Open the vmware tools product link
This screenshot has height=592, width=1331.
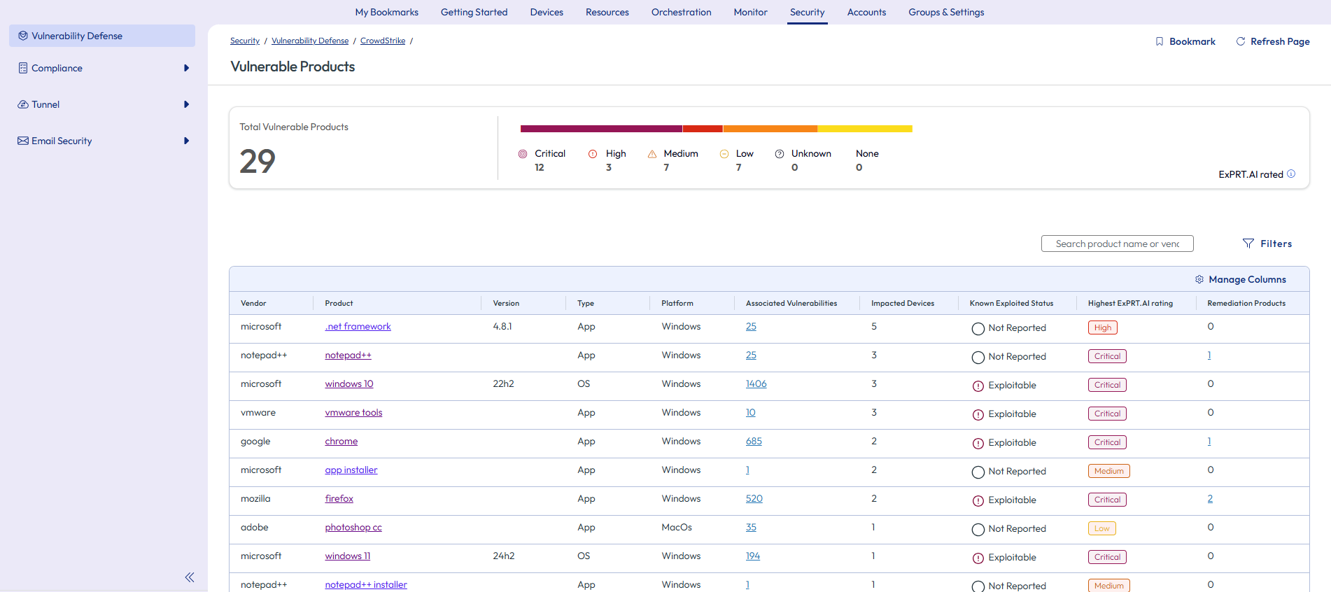click(353, 412)
